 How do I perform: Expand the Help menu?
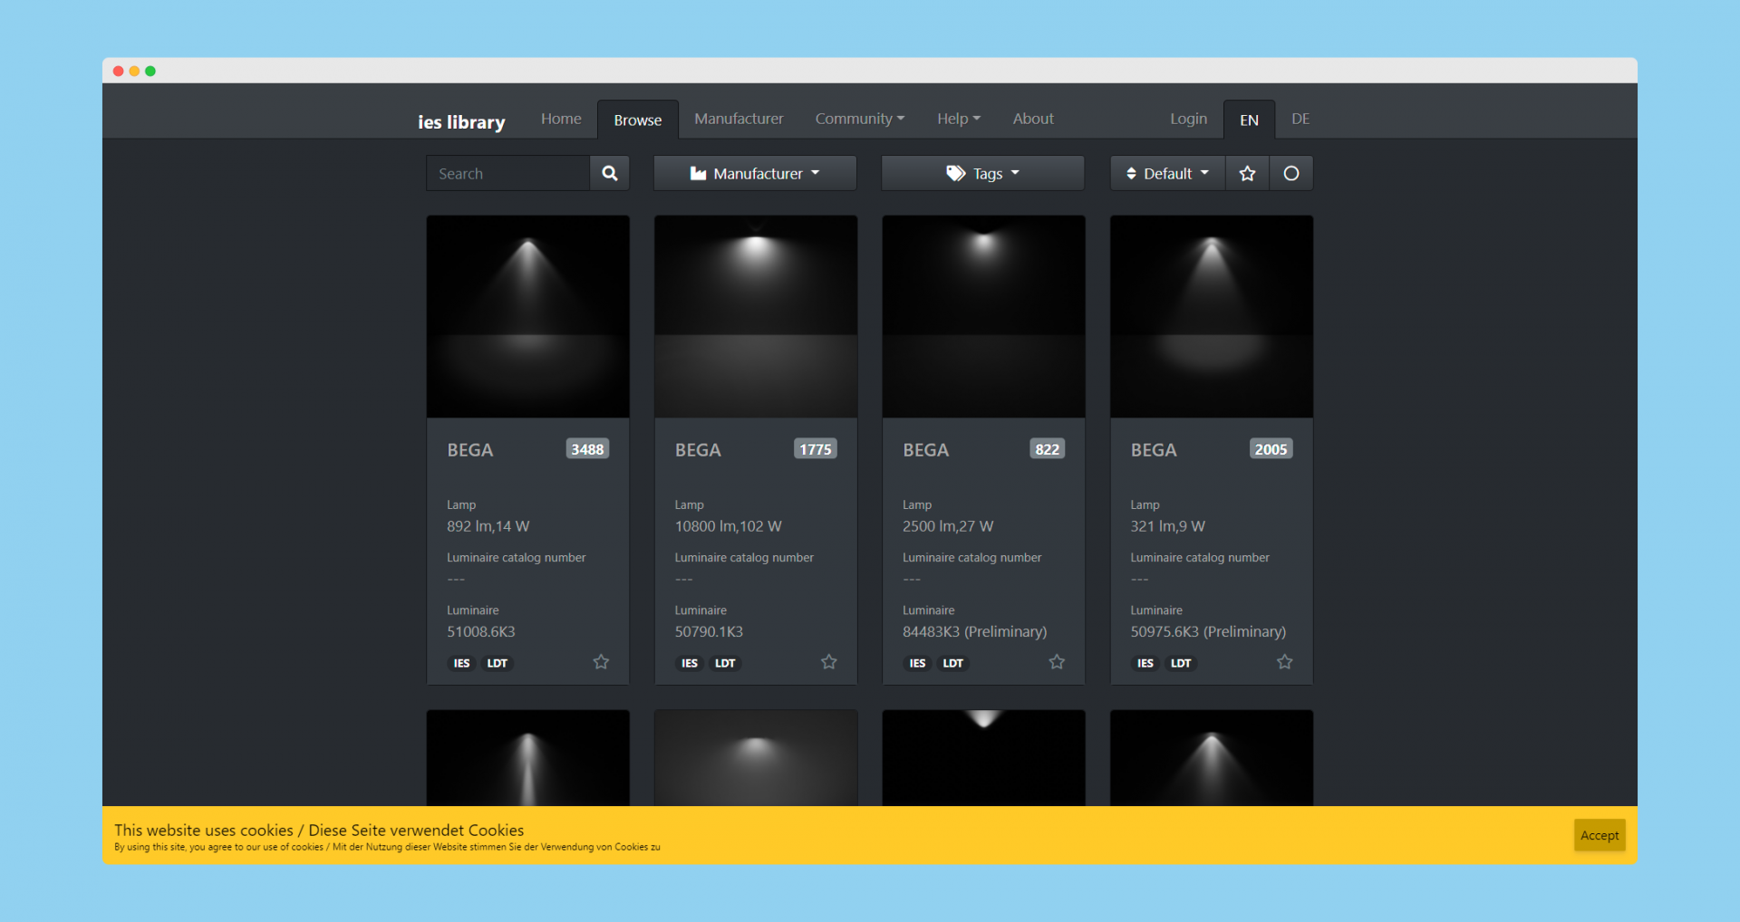[x=959, y=119]
